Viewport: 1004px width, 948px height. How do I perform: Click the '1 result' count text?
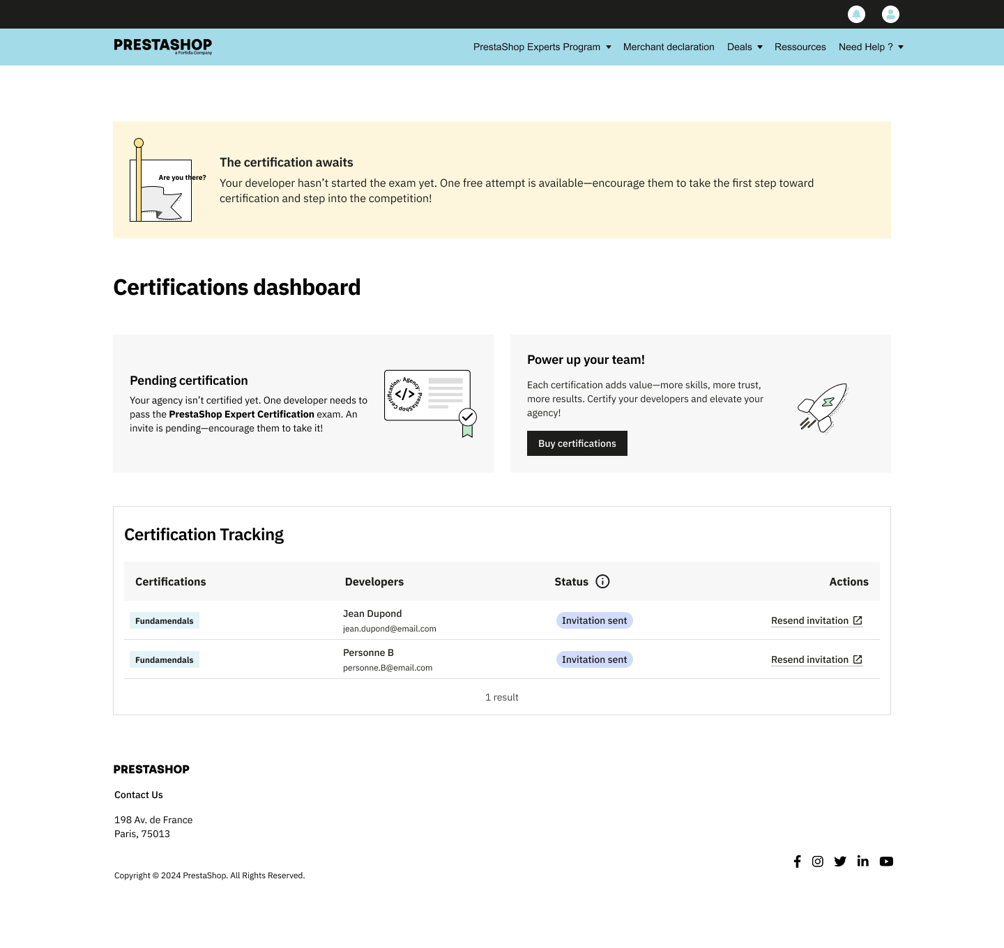[x=502, y=697]
